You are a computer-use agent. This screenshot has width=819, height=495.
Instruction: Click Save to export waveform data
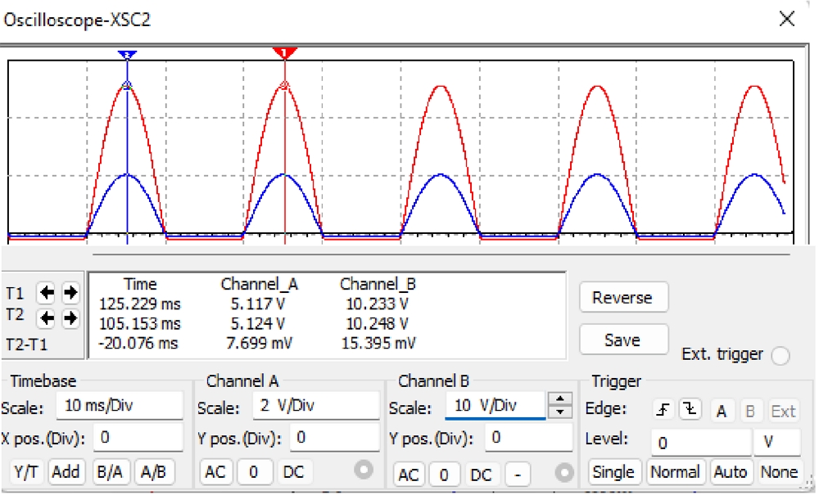(622, 340)
